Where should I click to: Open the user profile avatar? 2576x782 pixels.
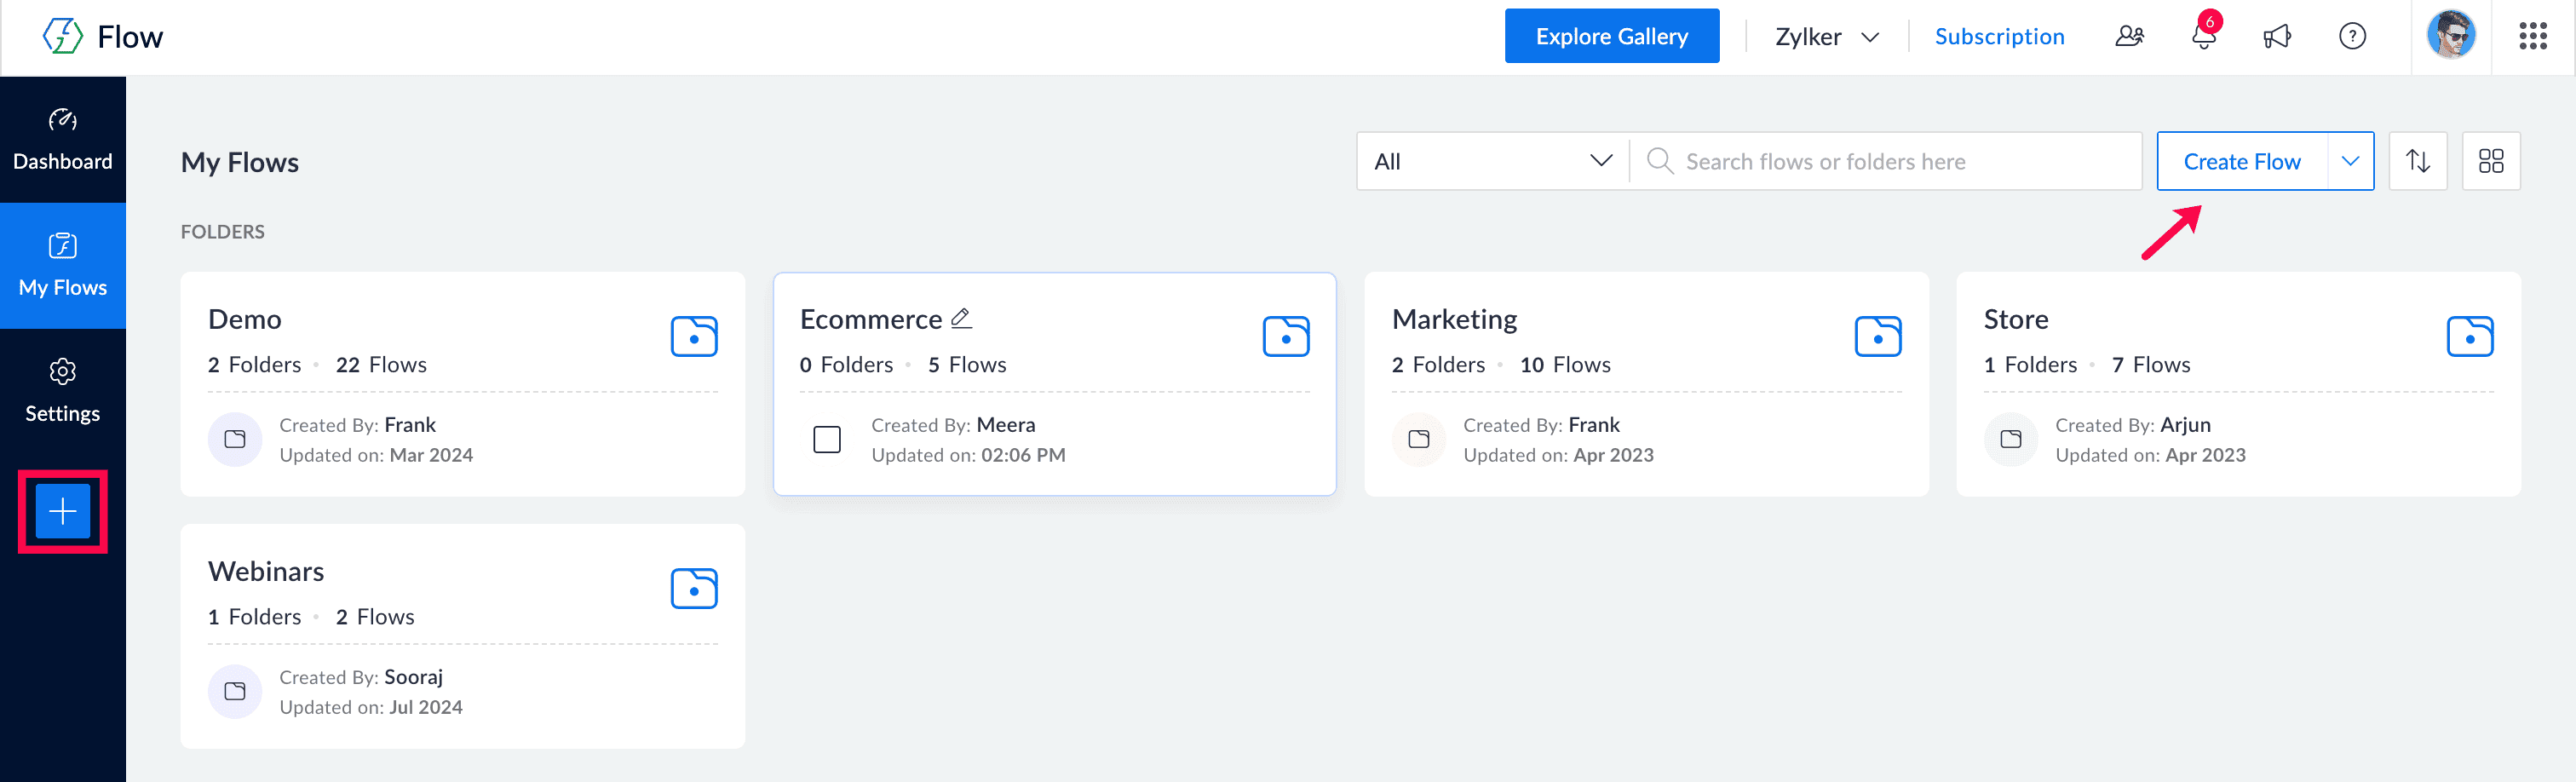coord(2451,37)
